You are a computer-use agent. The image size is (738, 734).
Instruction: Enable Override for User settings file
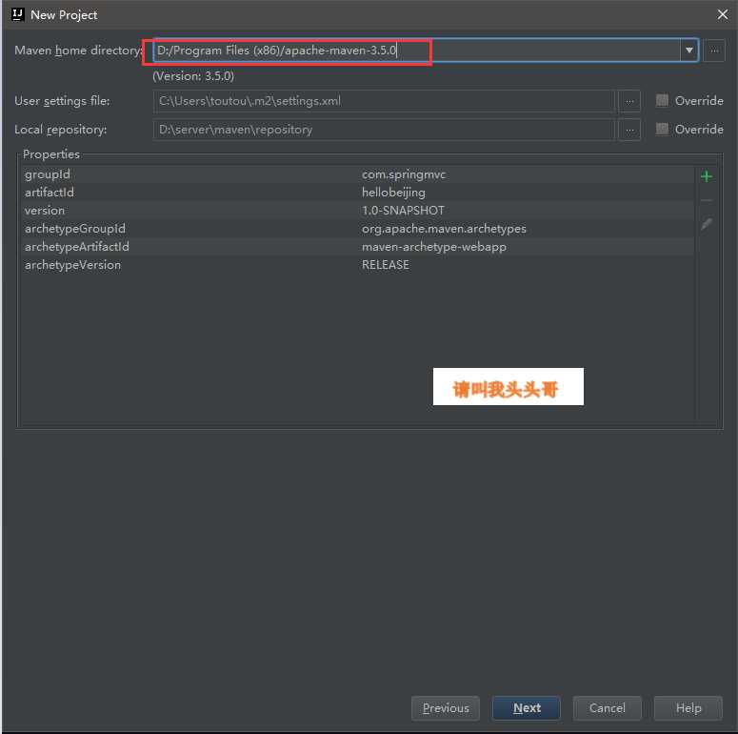click(x=662, y=100)
